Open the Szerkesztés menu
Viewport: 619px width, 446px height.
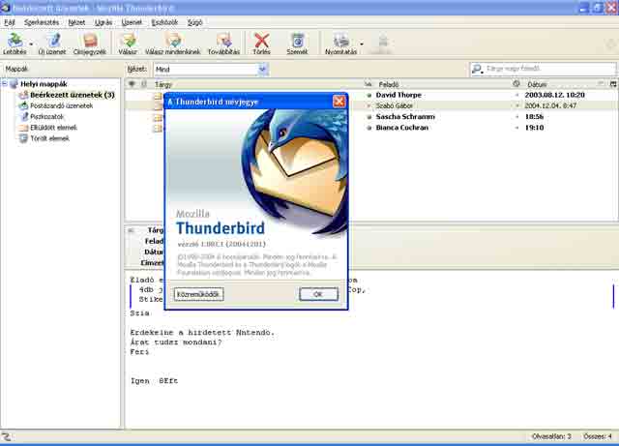tap(42, 22)
